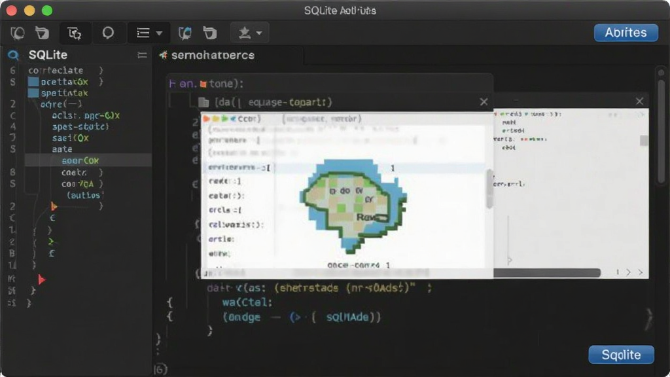
Task: Select the costr: row in the sidebar
Action: click(75, 172)
